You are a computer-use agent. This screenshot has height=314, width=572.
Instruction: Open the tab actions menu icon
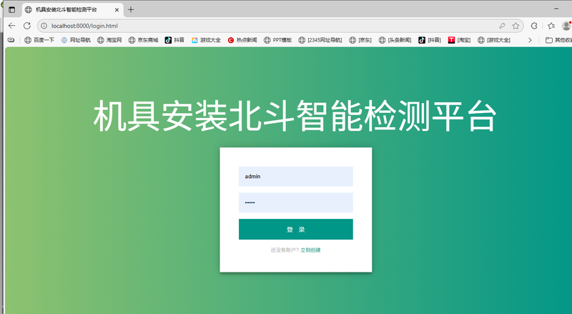point(11,10)
